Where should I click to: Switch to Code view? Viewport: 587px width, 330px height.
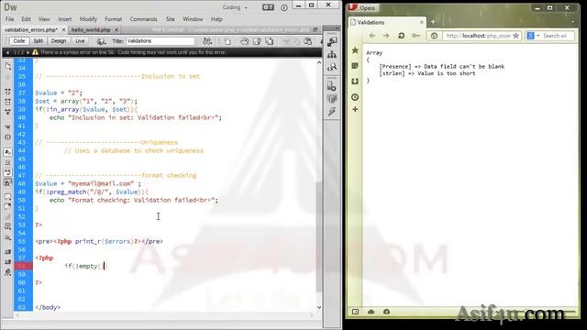point(19,41)
